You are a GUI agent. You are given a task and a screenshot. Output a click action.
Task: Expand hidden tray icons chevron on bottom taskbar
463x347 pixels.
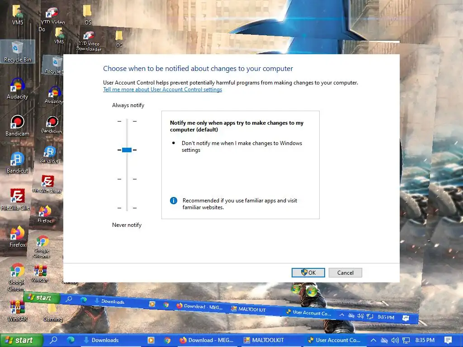point(373,340)
